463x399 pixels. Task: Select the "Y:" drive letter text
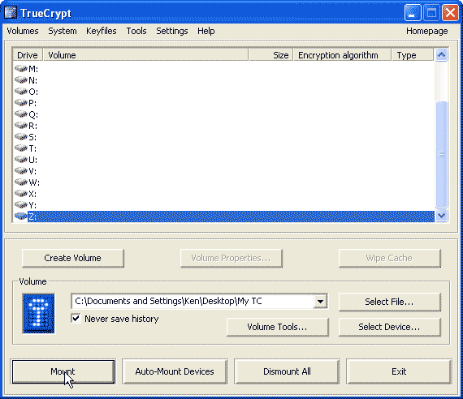pos(32,205)
